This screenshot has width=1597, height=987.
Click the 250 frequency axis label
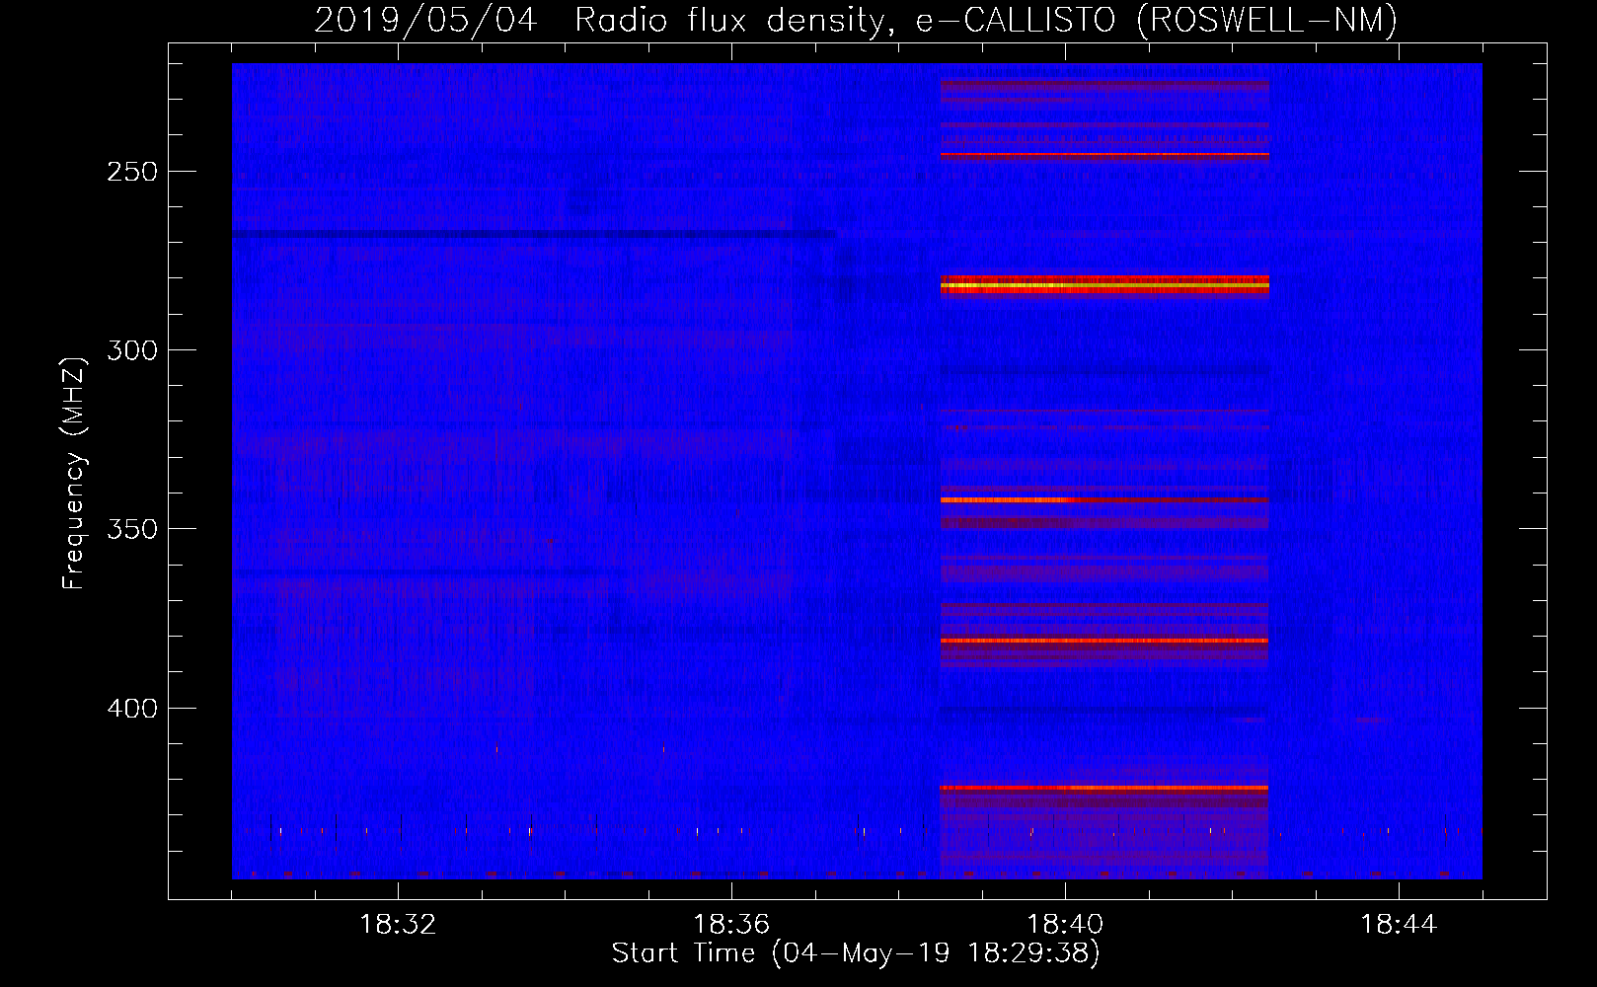pyautogui.click(x=132, y=172)
